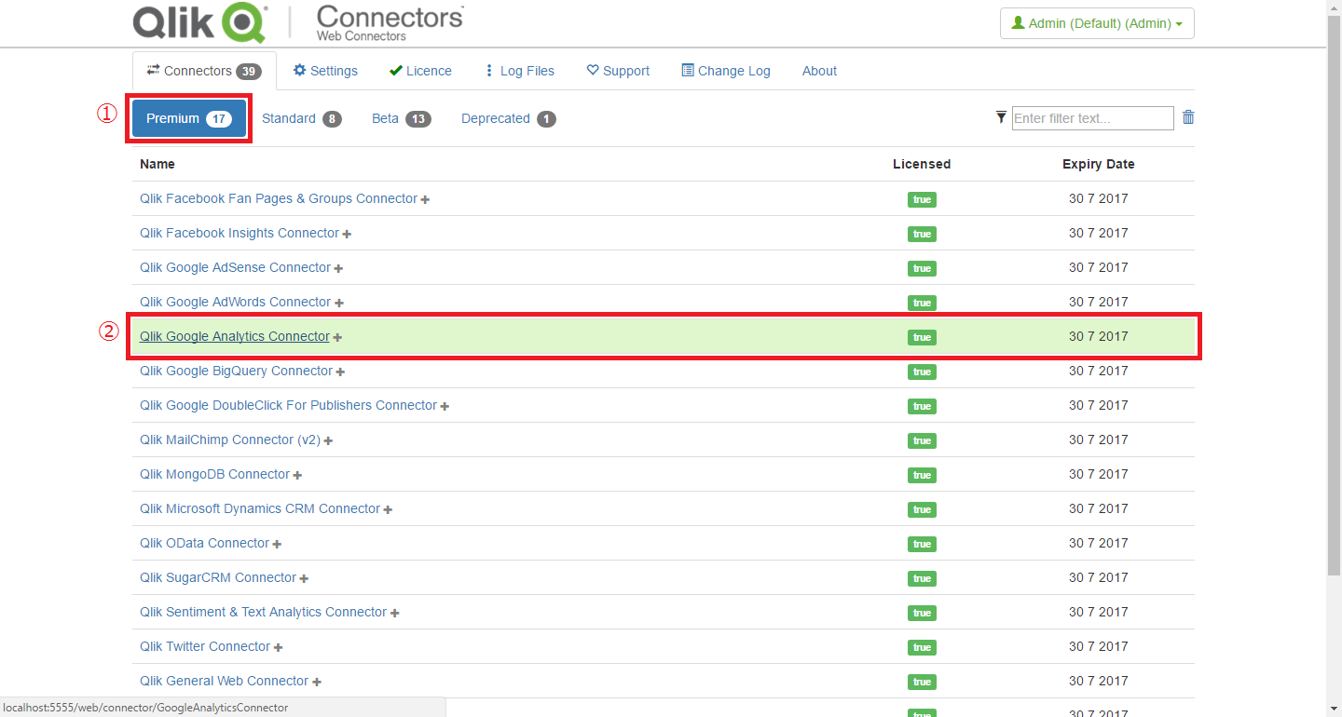Click plus icon next to MailChimp Connector (v2)
Image resolution: width=1342 pixels, height=717 pixels.
328,441
